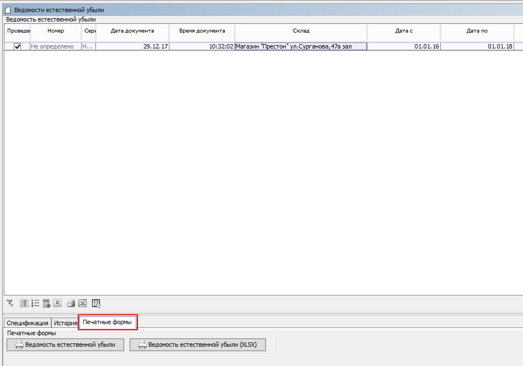The width and height of the screenshot is (523, 366).
Task: Click the Время документа column header
Action: pyautogui.click(x=202, y=31)
